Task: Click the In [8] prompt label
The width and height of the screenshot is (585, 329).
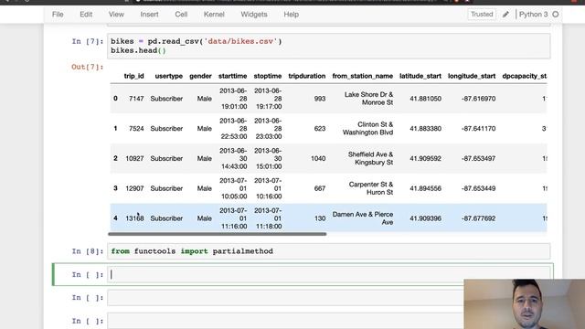Action: [88, 251]
